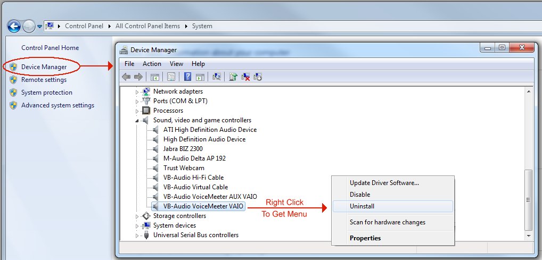542x260 pixels.
Task: Go back with the Control Panel window's blue back button
Action: tap(14, 26)
